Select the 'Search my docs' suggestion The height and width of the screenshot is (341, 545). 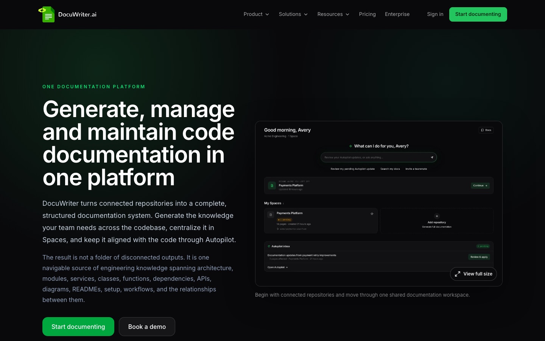pyautogui.click(x=390, y=169)
